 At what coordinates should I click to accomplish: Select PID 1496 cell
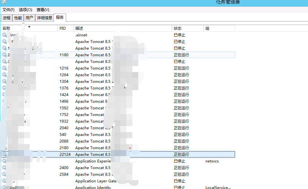64,101
